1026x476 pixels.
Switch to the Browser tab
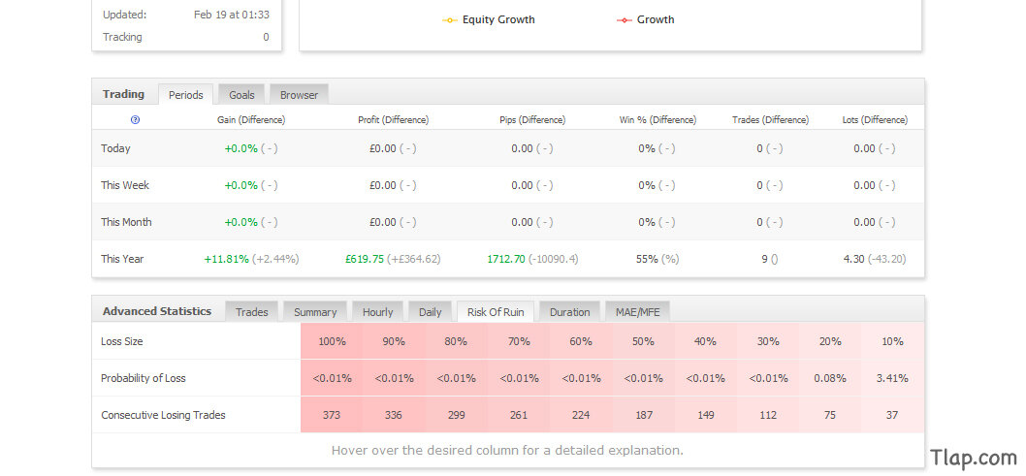[299, 95]
